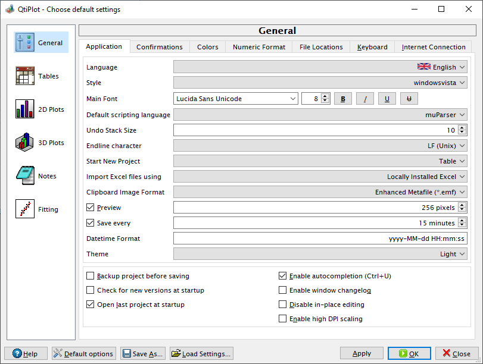Check Enable high DPI scaling

click(282, 319)
